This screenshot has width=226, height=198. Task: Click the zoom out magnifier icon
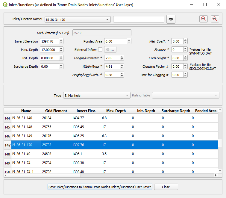[215, 19]
